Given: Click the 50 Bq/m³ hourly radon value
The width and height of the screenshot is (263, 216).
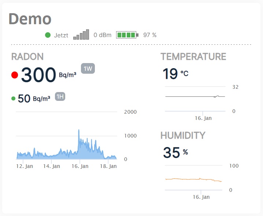Looking at the screenshot, I should pos(24,99).
